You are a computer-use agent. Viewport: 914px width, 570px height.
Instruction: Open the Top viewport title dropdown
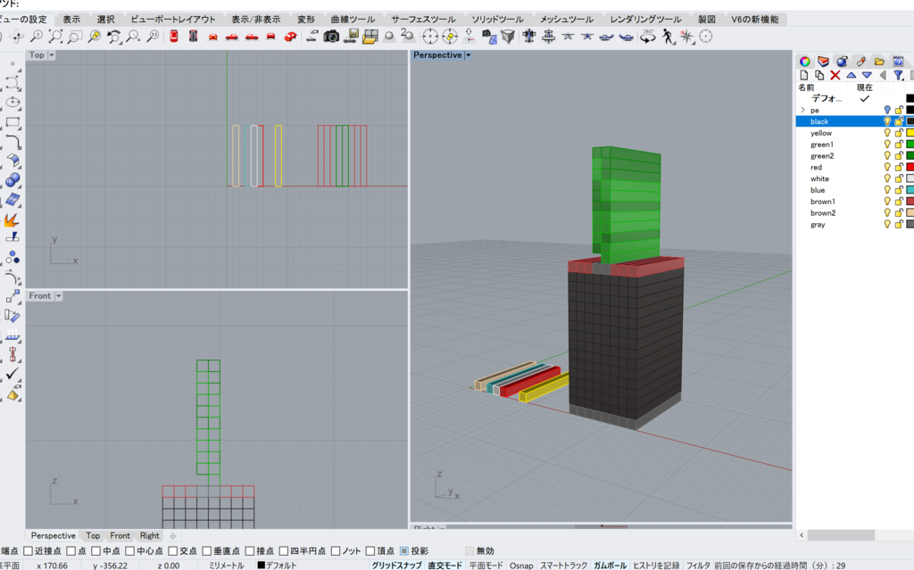[51, 54]
